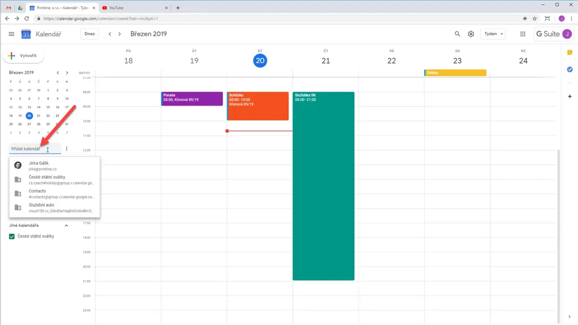Select Jirka Gálik from the suggestion list
Image resolution: width=578 pixels, height=325 pixels.
(x=54, y=166)
